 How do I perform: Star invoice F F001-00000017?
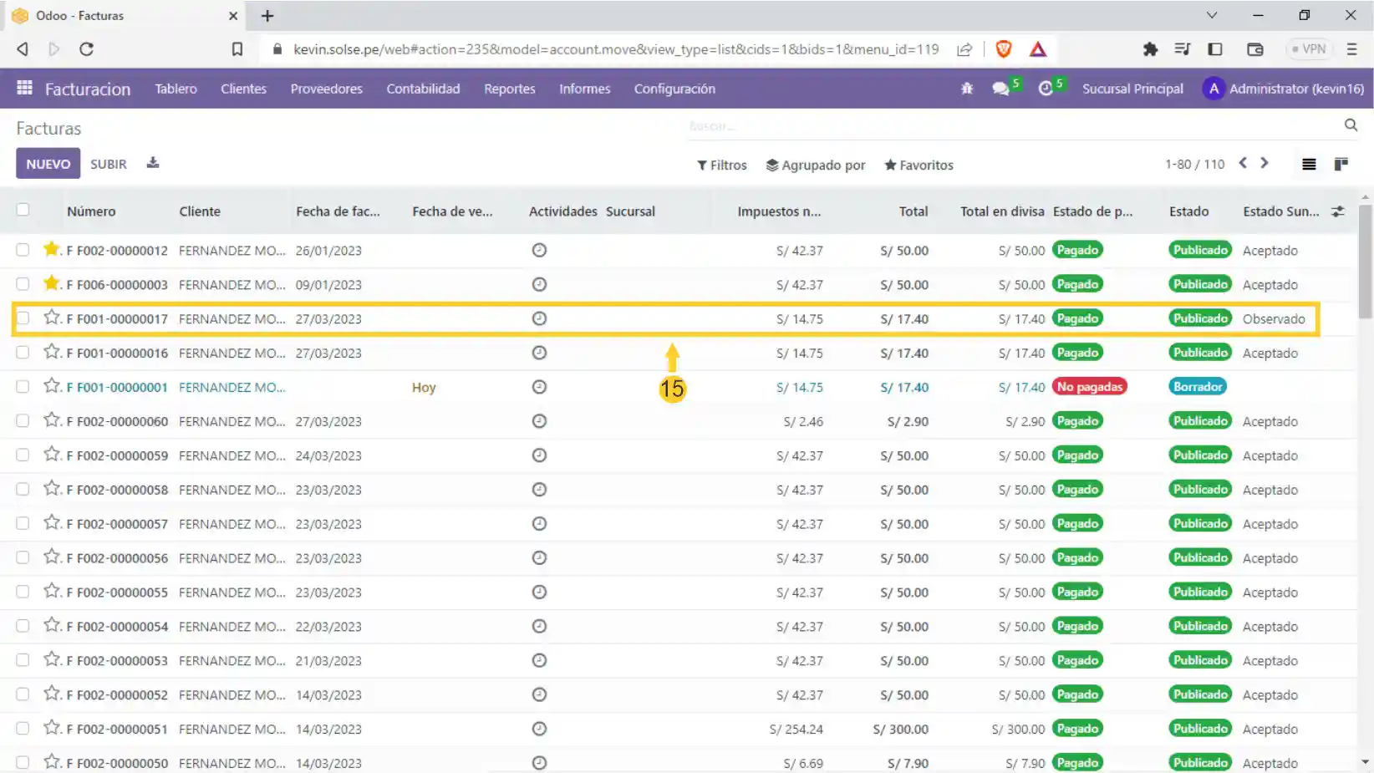tap(52, 318)
